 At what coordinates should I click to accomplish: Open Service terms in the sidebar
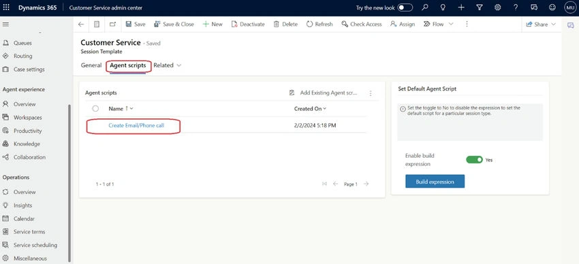coord(29,232)
